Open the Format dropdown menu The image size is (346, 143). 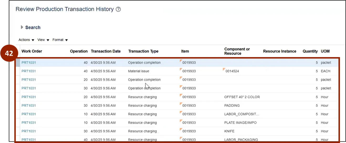tap(60, 40)
